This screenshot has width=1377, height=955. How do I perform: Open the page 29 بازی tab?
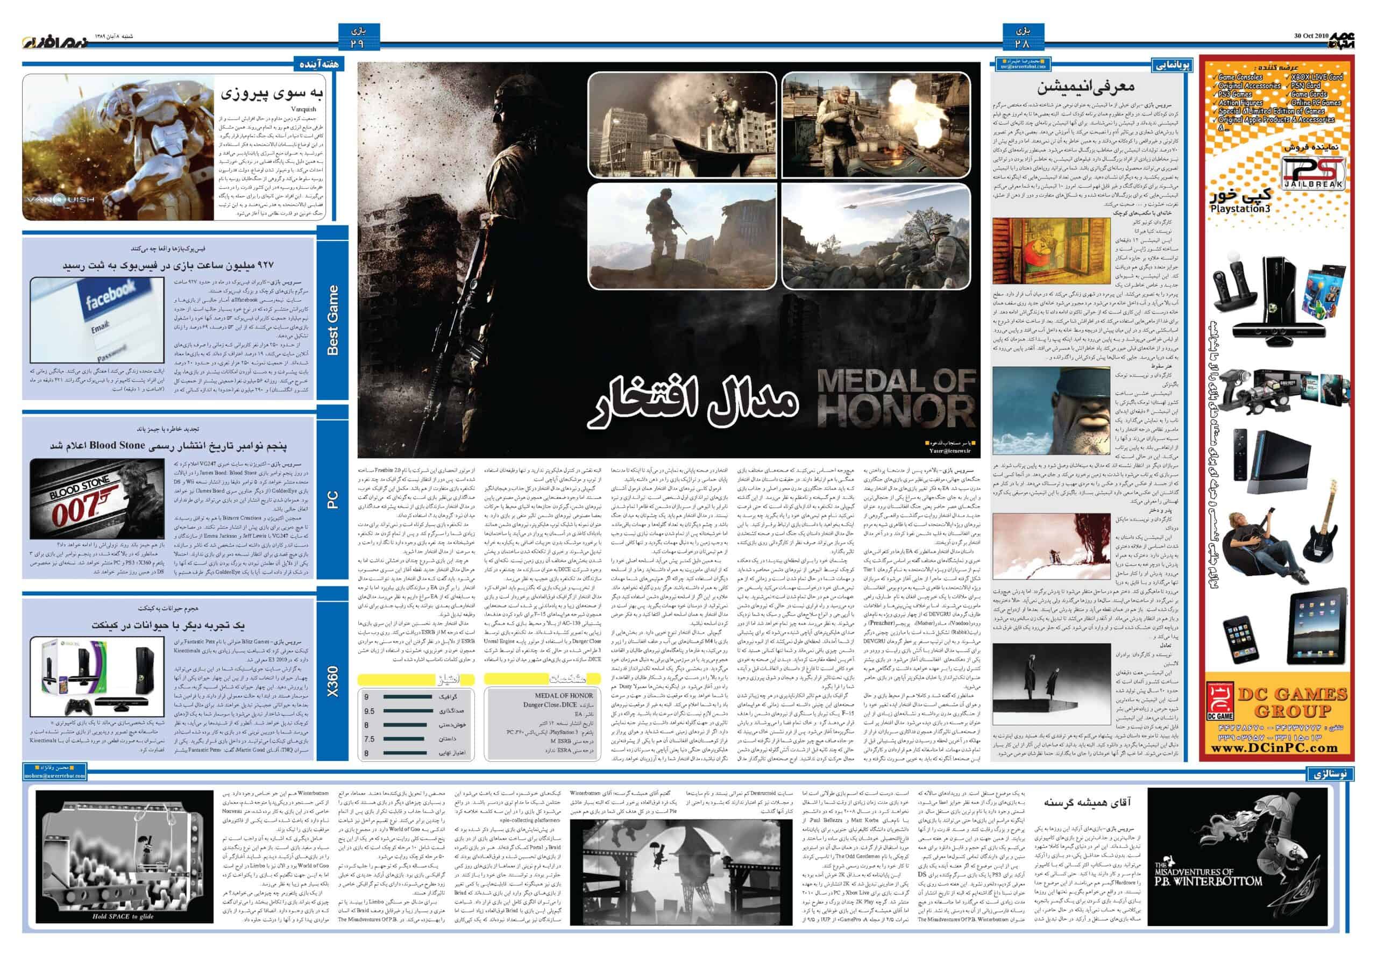pyautogui.click(x=358, y=37)
